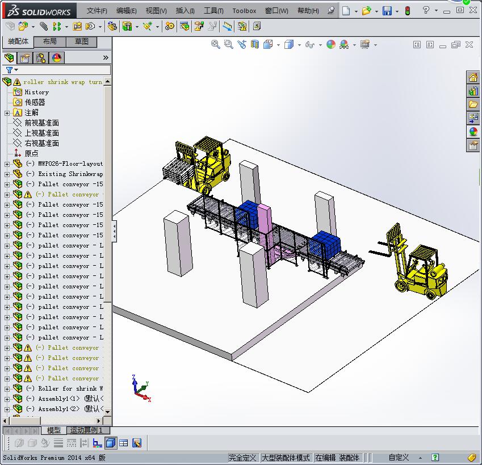Switch to the 布局 tab
Image resolution: width=482 pixels, height=465 pixels.
49,41
